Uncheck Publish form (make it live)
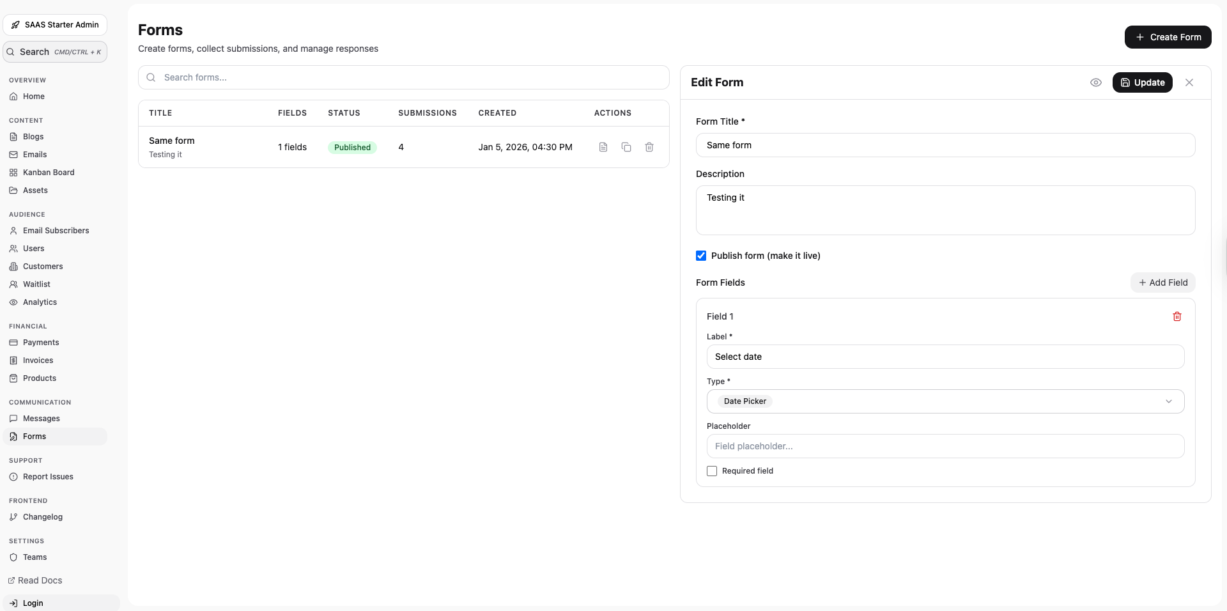The width and height of the screenshot is (1227, 611). pos(701,256)
